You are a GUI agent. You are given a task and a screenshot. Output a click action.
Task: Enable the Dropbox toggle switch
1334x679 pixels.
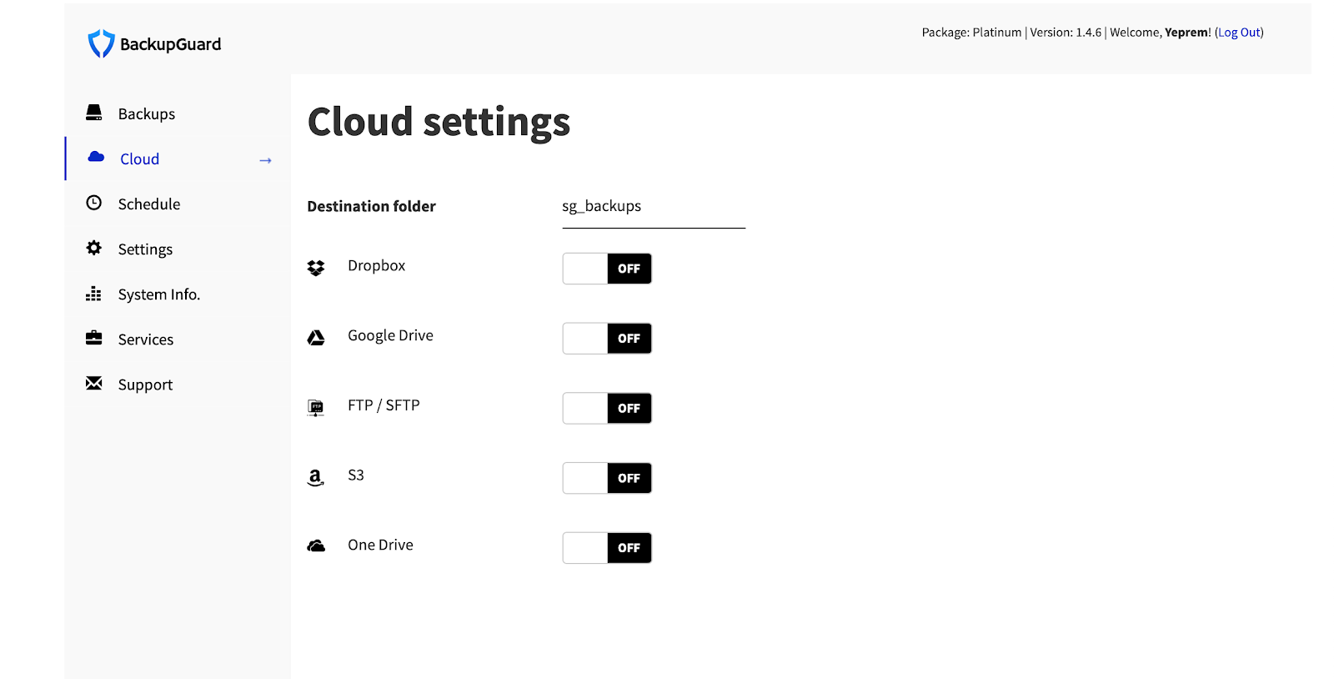(607, 269)
